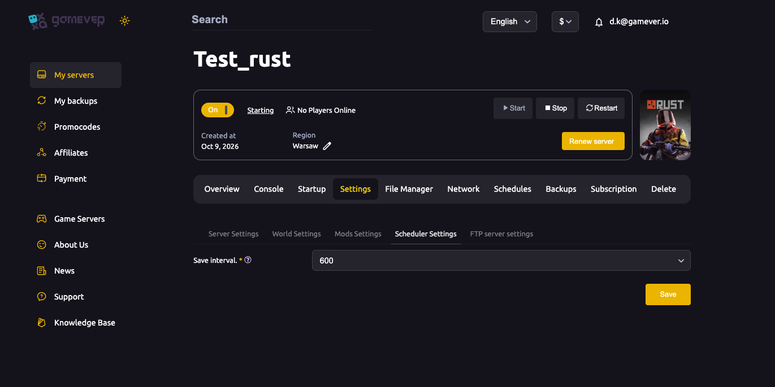The width and height of the screenshot is (775, 387).
Task: Go to the Subscription tab
Action: [614, 189]
